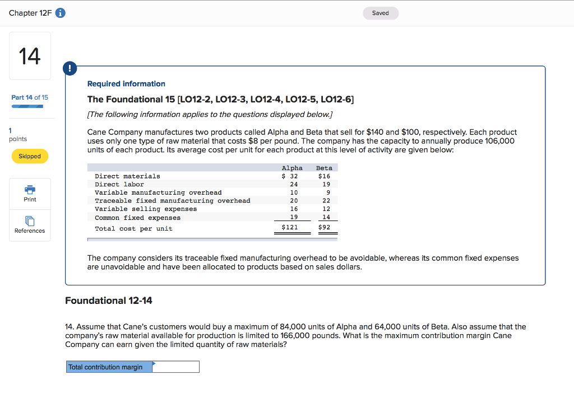Click the "Saved" status button
Viewport: 574px width, 394px height.
click(x=381, y=12)
